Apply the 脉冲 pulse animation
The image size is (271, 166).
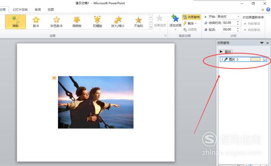pos(36,22)
